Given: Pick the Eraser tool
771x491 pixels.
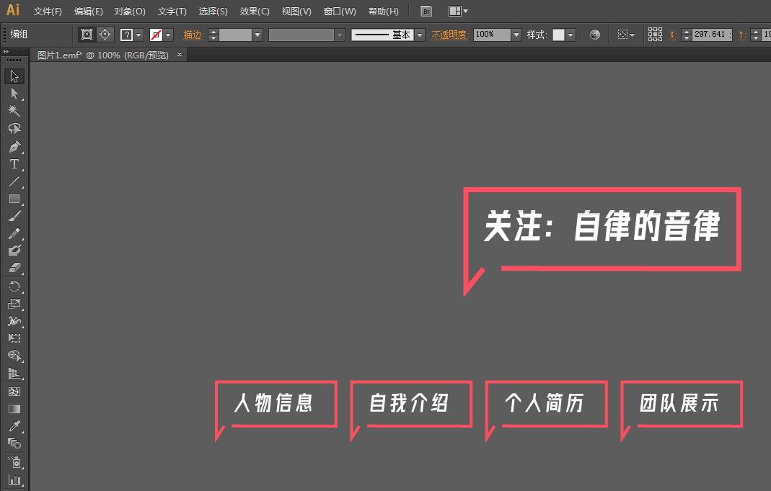Looking at the screenshot, I should pyautogui.click(x=14, y=269).
